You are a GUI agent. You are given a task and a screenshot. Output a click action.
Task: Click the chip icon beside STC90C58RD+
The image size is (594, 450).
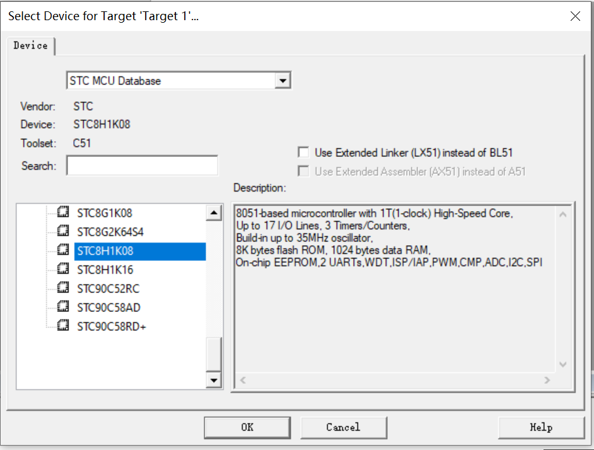click(x=63, y=326)
